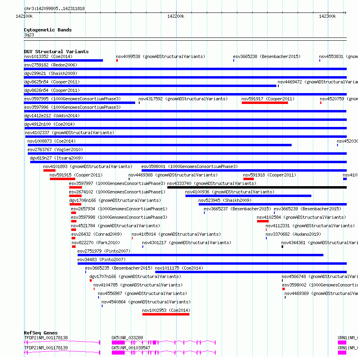358x357 pixels.
Task: Click the nsv591915 (Cooper2011) label
Action: click(x=76, y=175)
